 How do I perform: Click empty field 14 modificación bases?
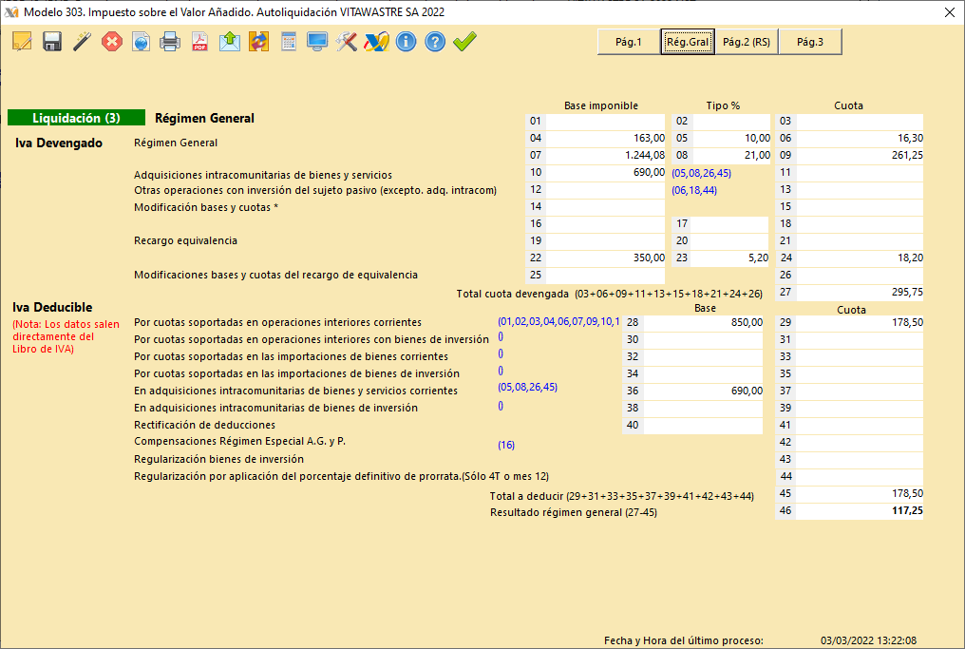[605, 207]
